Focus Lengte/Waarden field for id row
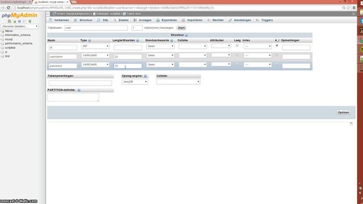 (x=128, y=48)
